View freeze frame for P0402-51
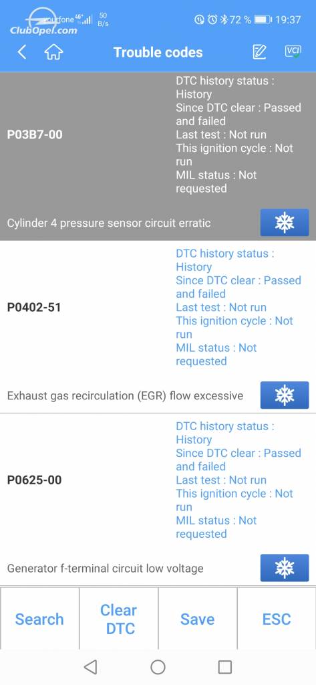This screenshot has width=316, height=685. 285,395
